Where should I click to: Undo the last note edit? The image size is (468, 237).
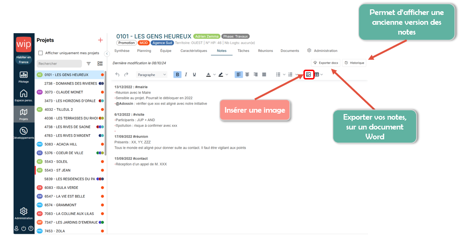pyautogui.click(x=117, y=75)
